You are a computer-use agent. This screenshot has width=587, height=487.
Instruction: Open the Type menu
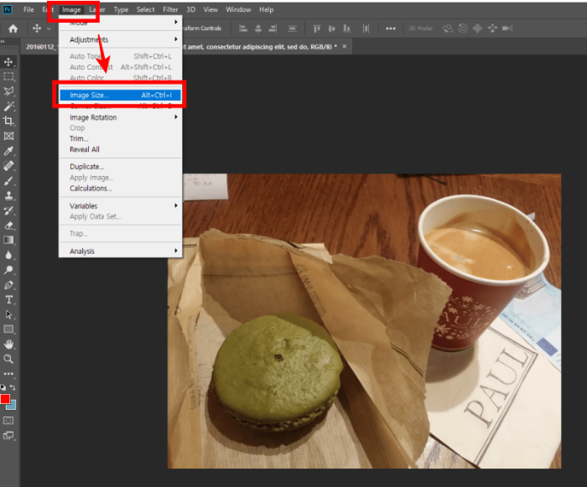point(121,10)
